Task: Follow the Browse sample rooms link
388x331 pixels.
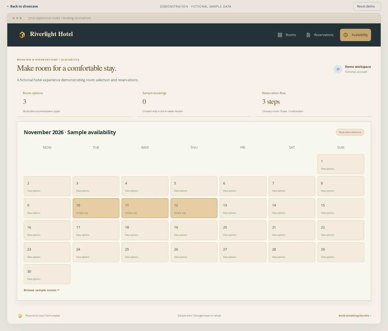Action: 41,290
